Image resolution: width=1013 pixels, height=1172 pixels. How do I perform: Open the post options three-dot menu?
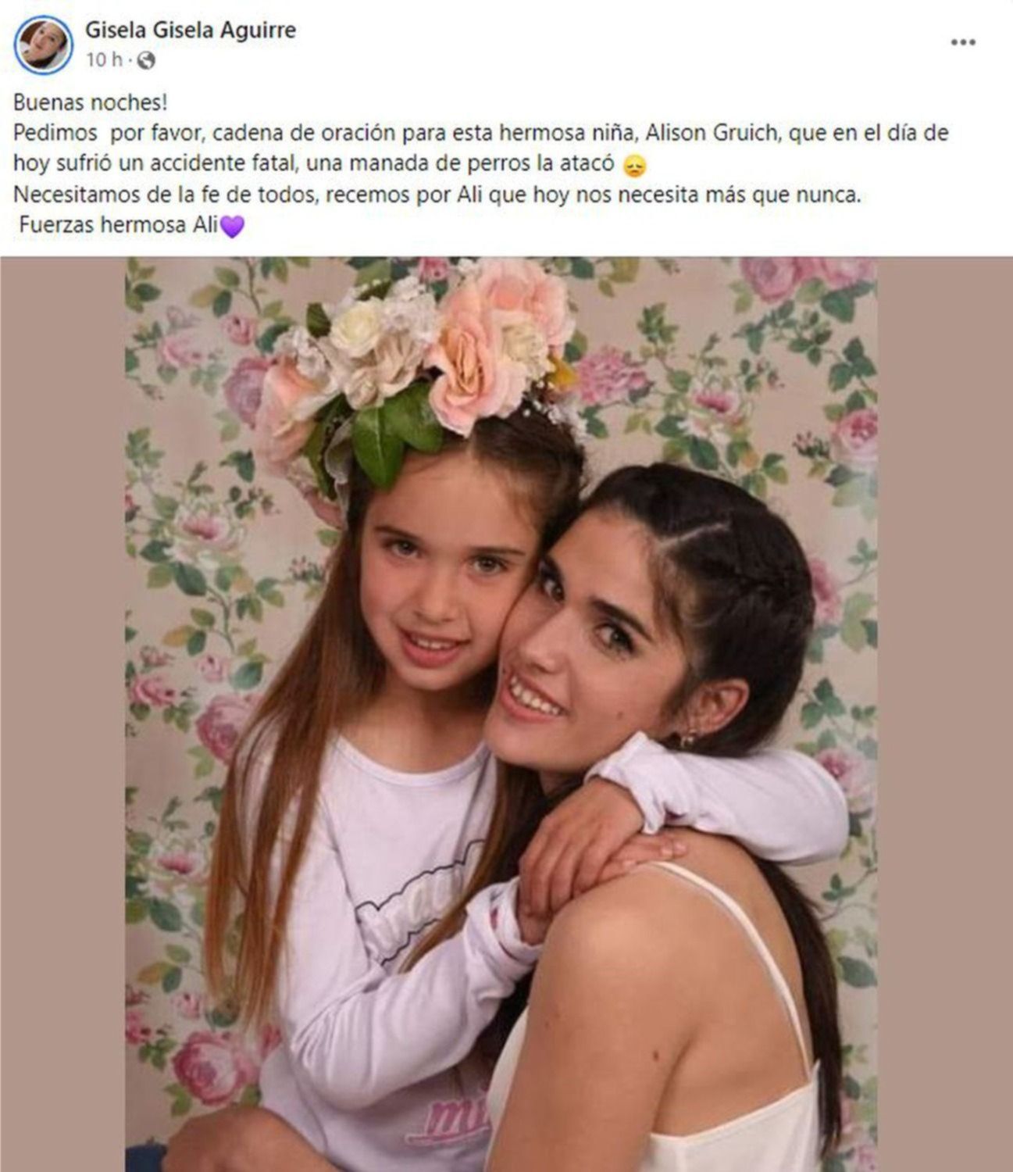pyautogui.click(x=963, y=43)
